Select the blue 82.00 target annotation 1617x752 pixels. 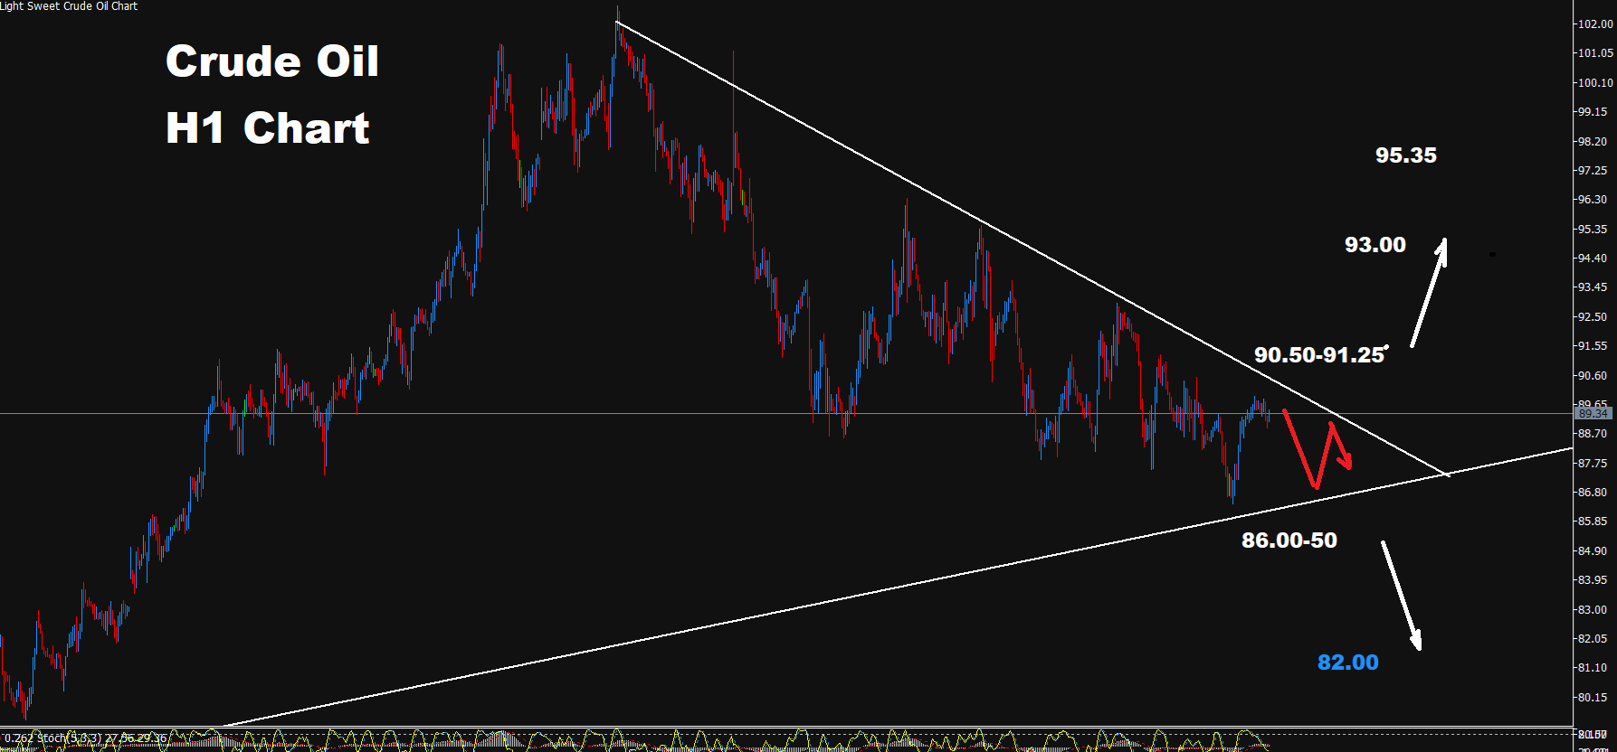(1348, 663)
